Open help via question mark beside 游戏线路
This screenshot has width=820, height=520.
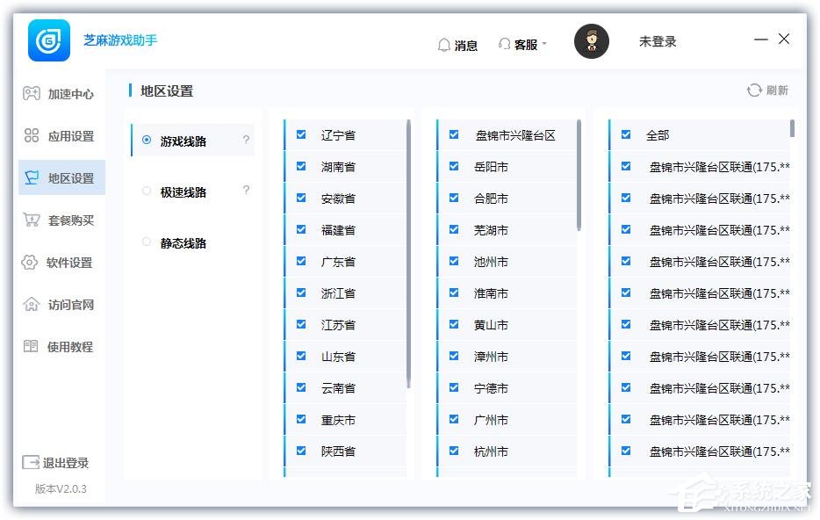[x=246, y=140]
